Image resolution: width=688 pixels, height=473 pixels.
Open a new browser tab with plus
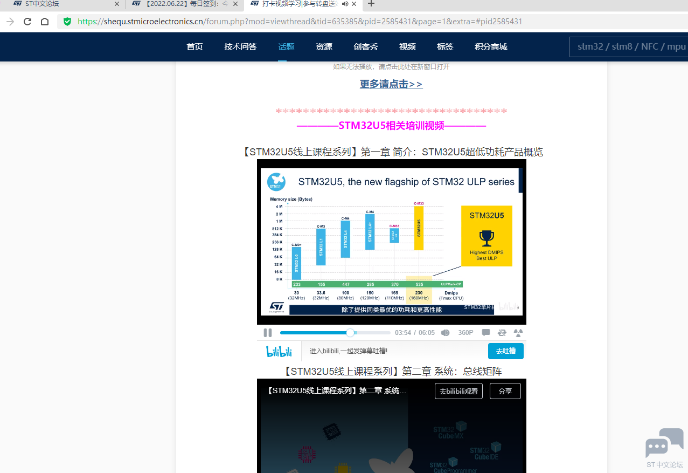click(371, 4)
